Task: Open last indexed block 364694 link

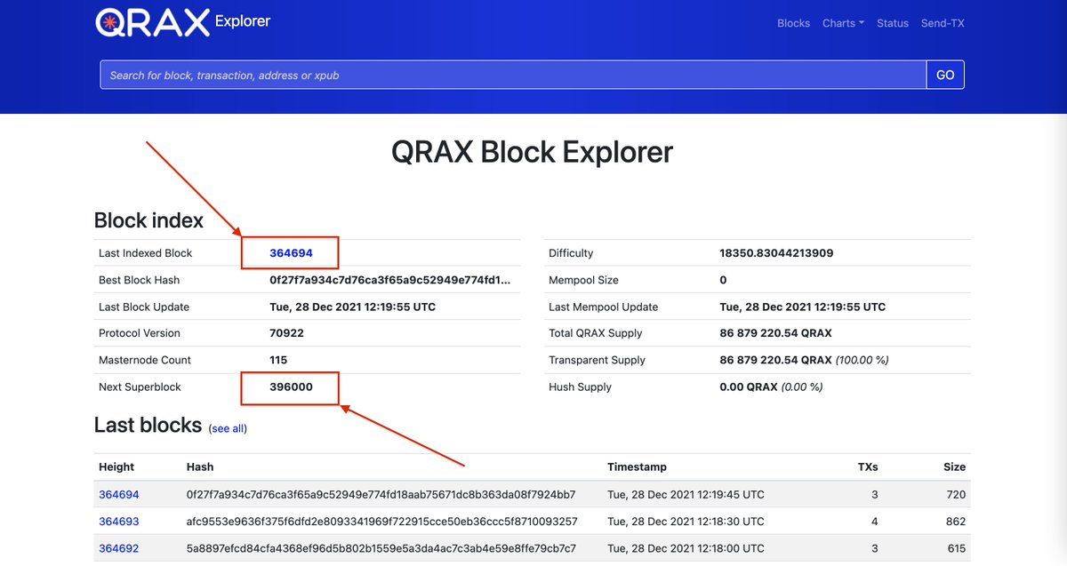Action: pos(291,253)
